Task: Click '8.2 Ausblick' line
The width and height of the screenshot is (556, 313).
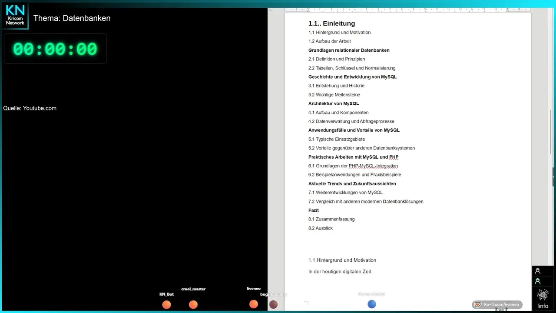Action: tap(321, 228)
